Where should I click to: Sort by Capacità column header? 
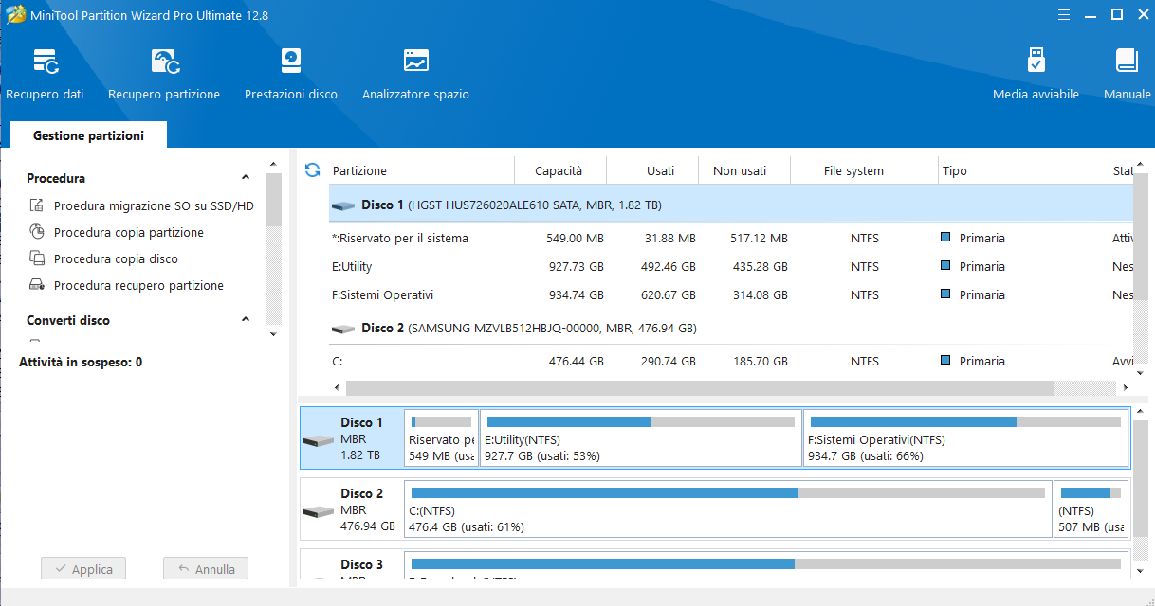click(x=559, y=171)
